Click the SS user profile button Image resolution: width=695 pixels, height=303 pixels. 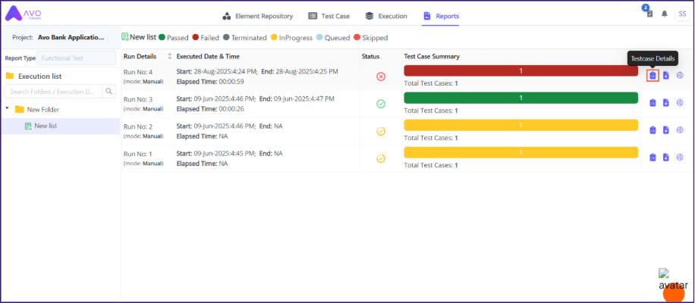(x=681, y=14)
